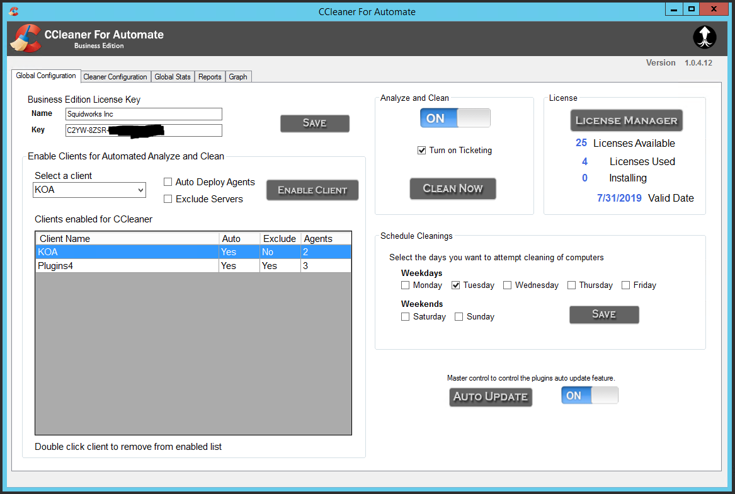Image resolution: width=735 pixels, height=494 pixels.
Task: Switch to the Graph tab
Action: pyautogui.click(x=238, y=76)
